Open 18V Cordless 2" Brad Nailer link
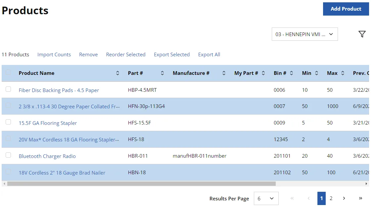Image resolution: width=378 pixels, height=209 pixels. tap(62, 173)
